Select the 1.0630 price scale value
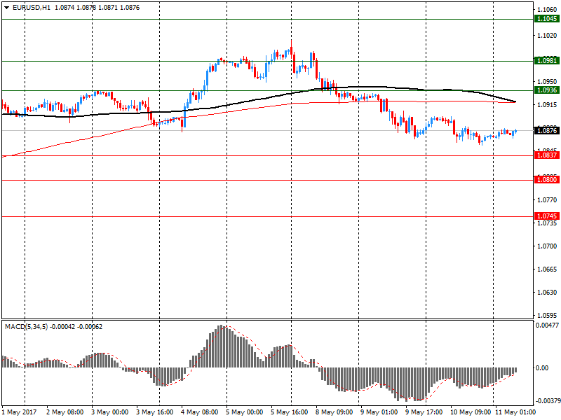 [547, 293]
